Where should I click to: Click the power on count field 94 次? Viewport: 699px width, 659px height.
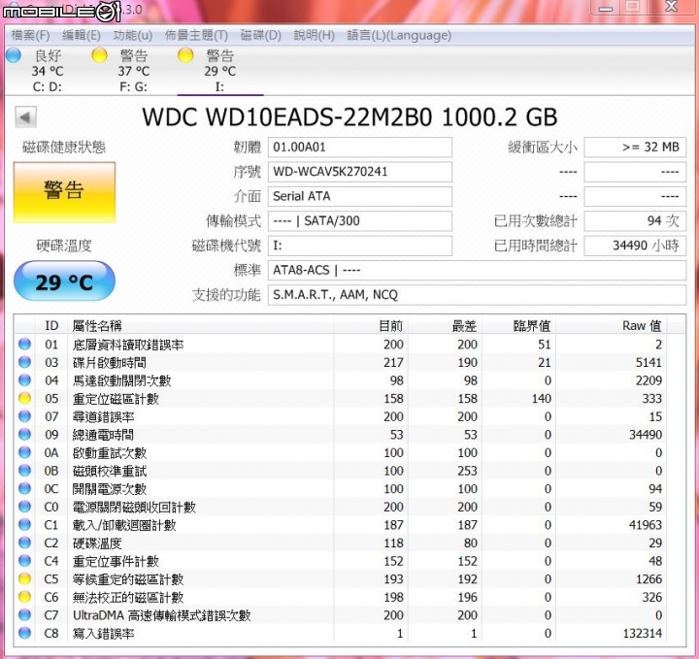tap(635, 221)
